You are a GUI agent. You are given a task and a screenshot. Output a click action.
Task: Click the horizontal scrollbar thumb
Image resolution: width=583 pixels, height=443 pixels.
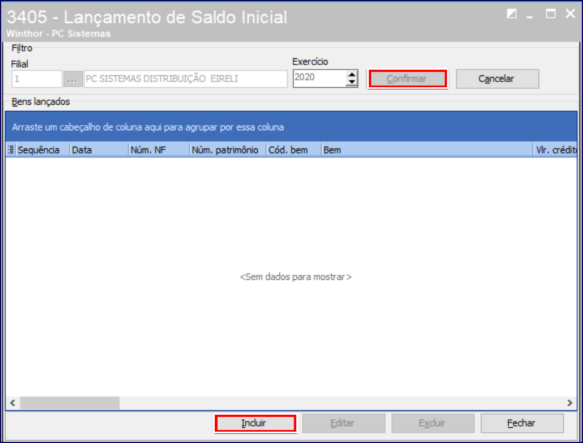click(70, 403)
